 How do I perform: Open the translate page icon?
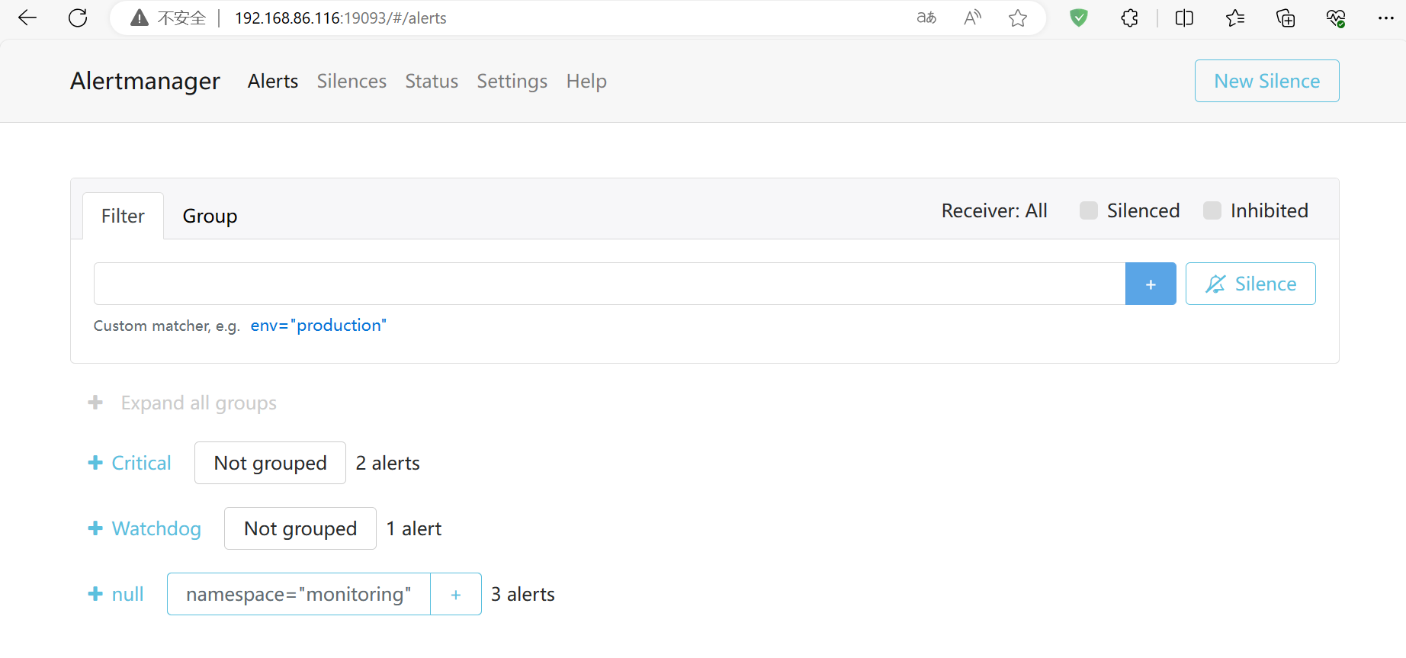pyautogui.click(x=926, y=18)
